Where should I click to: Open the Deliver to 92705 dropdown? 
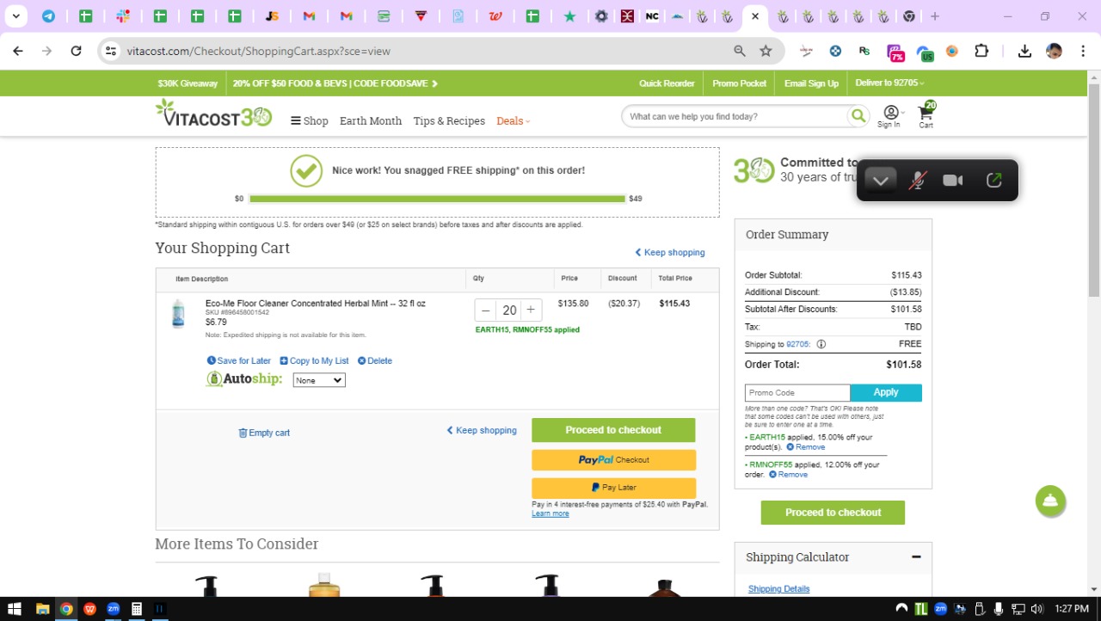(889, 83)
